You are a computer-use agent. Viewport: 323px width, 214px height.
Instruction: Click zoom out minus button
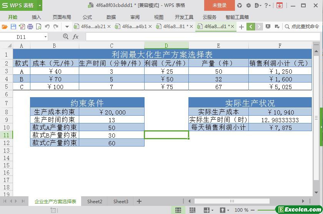[253, 210]
